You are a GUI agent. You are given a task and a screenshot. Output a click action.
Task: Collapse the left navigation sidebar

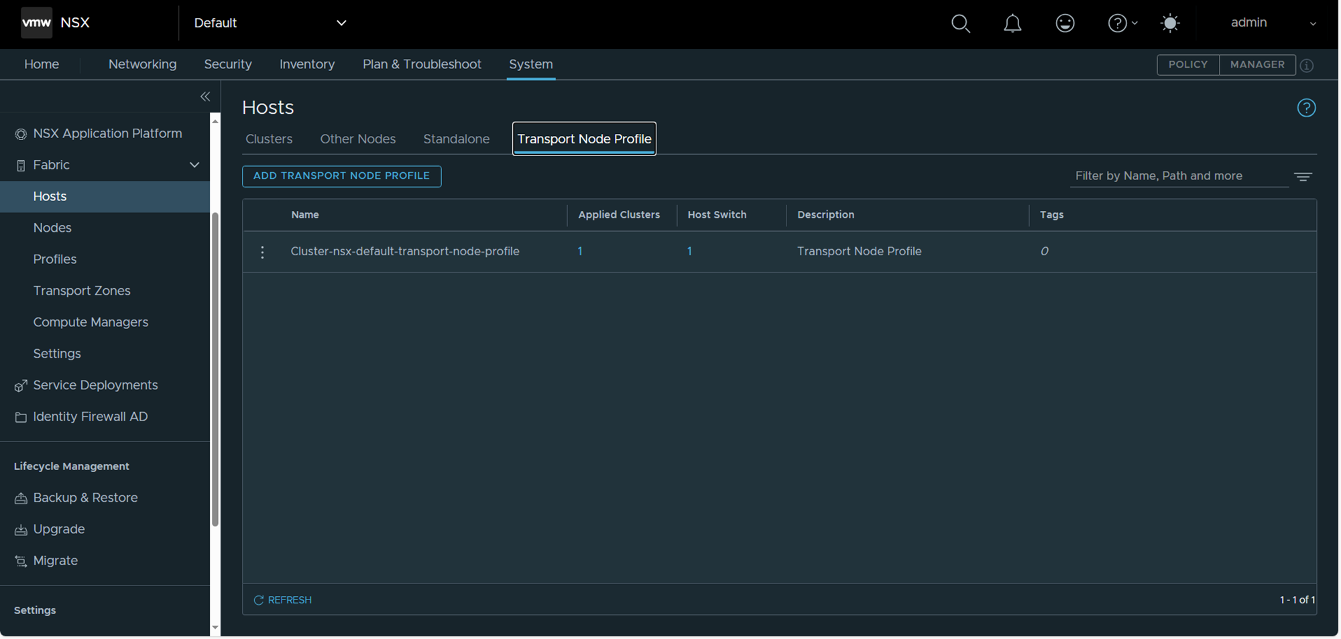point(205,96)
